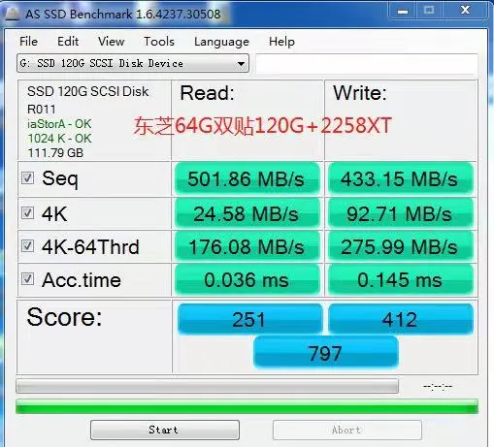Click the 4K read result 24.58 MB/s
Viewport: 494px width, 447px height.
click(x=247, y=213)
